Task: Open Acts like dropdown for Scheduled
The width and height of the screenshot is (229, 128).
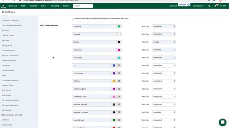Action: pos(164,58)
